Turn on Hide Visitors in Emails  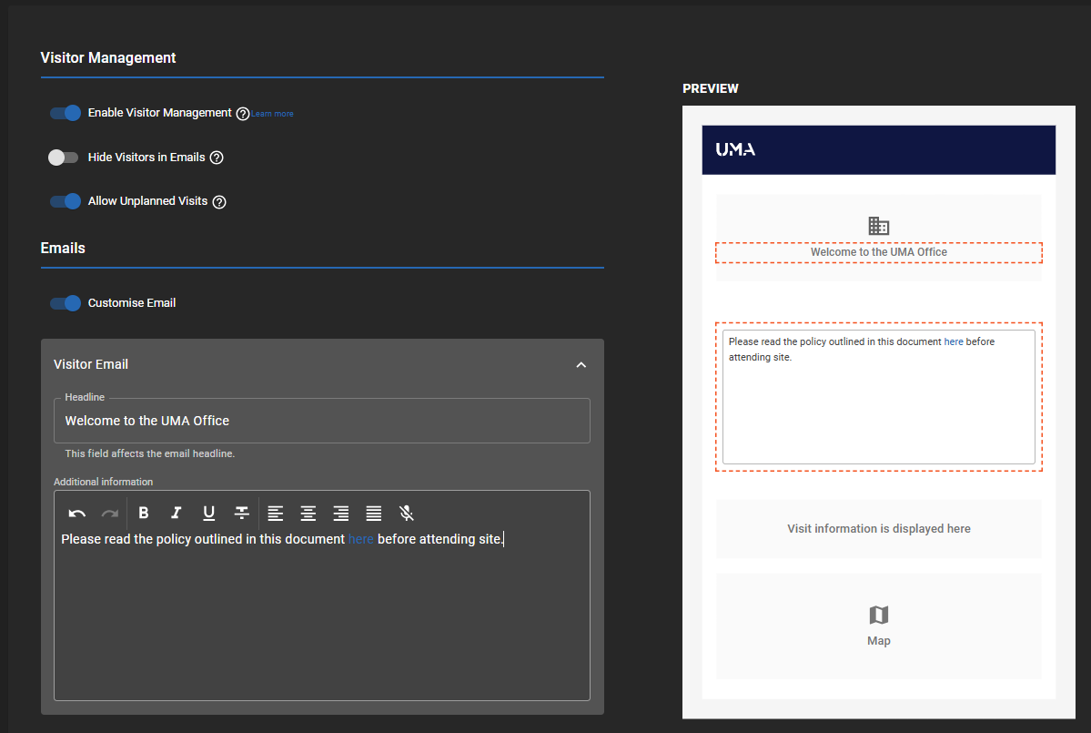pos(64,158)
